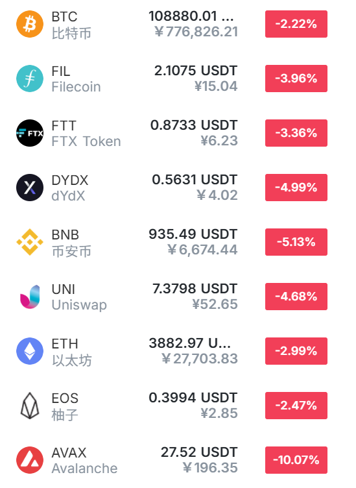Tap the dYdX dark X icon
The width and height of the screenshot is (356, 488).
point(30,188)
